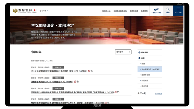
Task: Click 閣議決定 tag on 令和7年3月11日 entry
Action: coord(58,99)
